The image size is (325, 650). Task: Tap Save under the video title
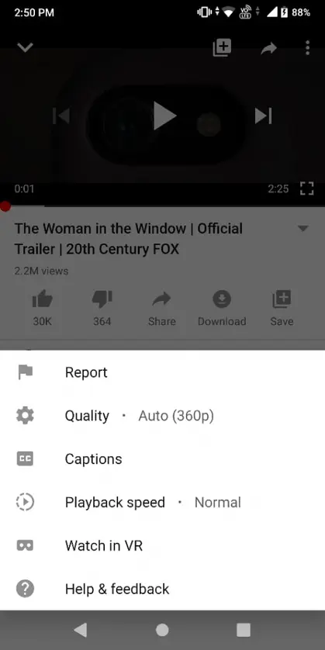[x=282, y=308]
